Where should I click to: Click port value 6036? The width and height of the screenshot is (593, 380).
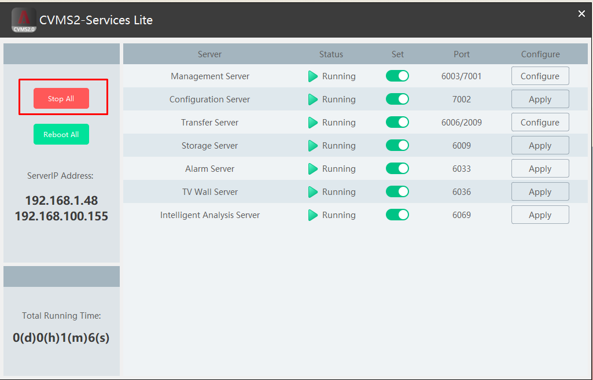point(462,191)
